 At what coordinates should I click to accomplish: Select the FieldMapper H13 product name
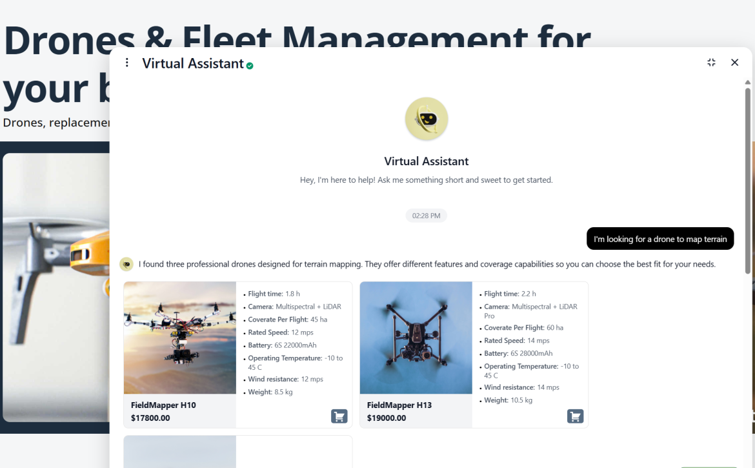click(399, 405)
